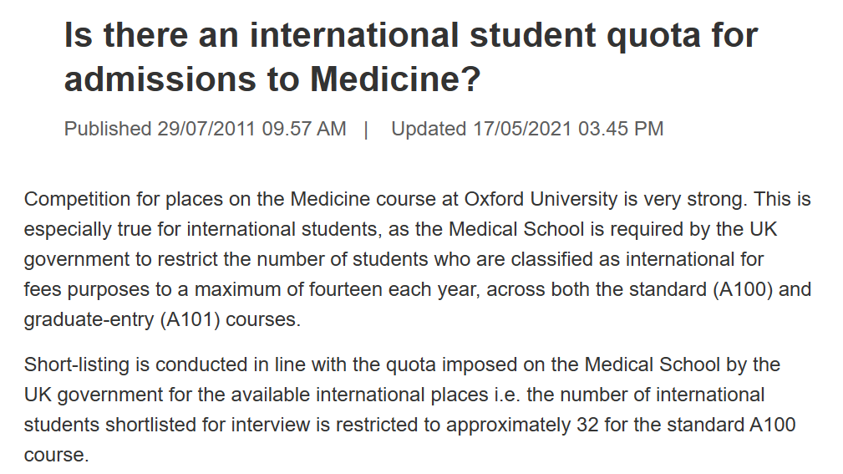Screen dimensions: 843x474
Task: Click the word "admissions" in the title
Action: (x=160, y=79)
